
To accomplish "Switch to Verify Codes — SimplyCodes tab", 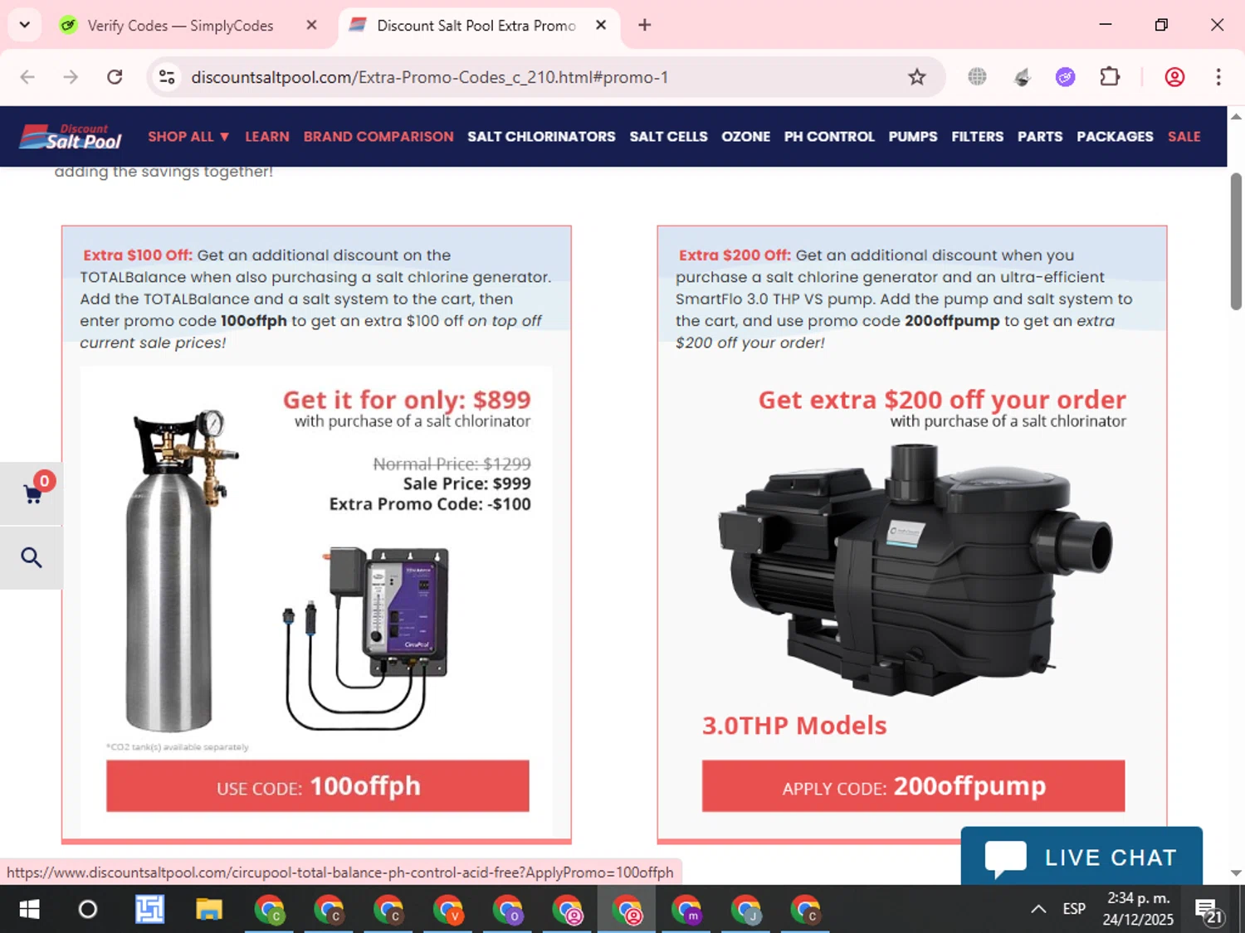I will coord(179,26).
